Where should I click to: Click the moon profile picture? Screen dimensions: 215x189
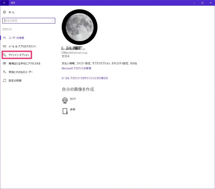80,27
